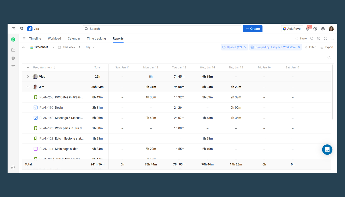Viewport: 345px width, 197px height.
Task: Go to the next week
Action: coord(80,47)
